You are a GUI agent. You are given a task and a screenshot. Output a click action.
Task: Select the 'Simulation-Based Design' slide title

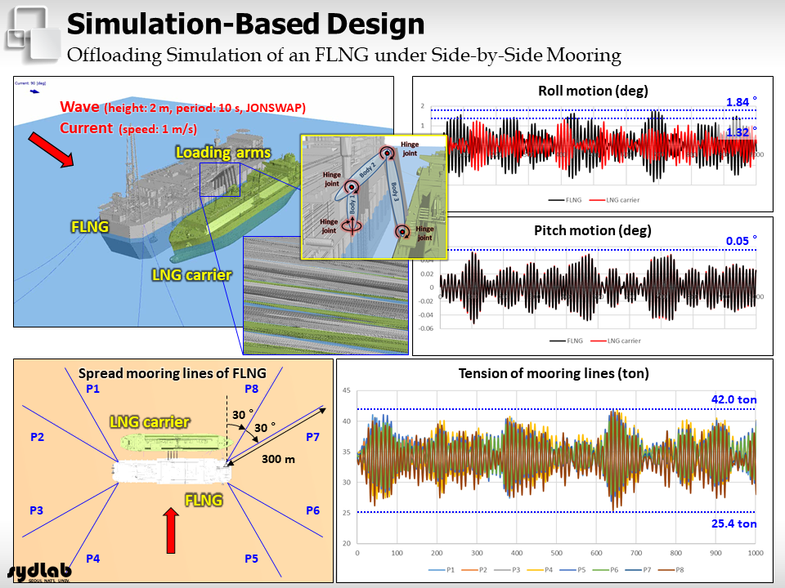click(x=245, y=24)
